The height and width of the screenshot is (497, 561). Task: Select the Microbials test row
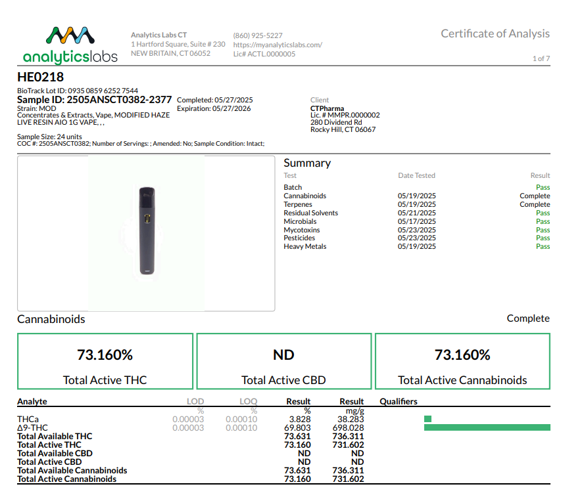click(x=300, y=221)
